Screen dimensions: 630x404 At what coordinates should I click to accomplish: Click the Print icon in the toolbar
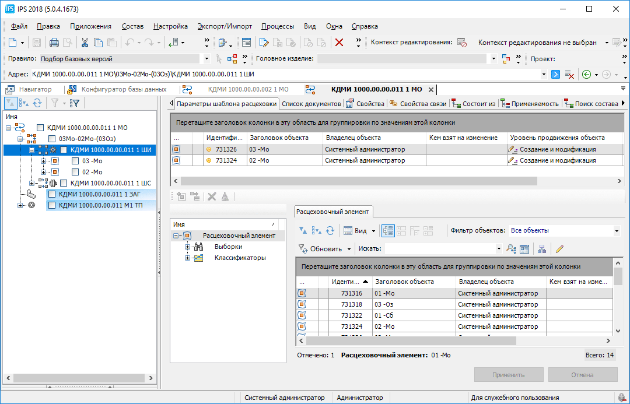(54, 43)
